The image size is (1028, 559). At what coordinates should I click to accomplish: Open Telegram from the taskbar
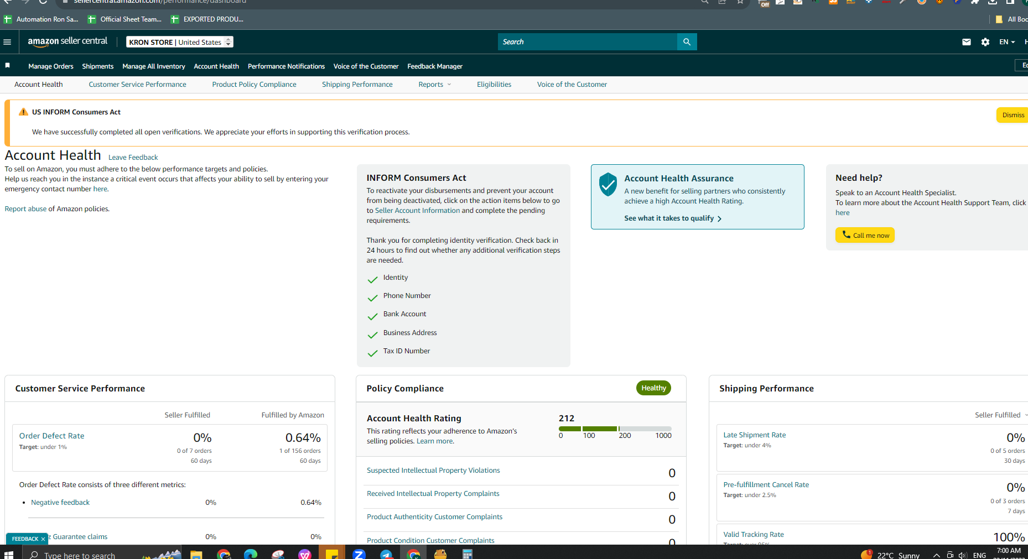pyautogui.click(x=386, y=554)
